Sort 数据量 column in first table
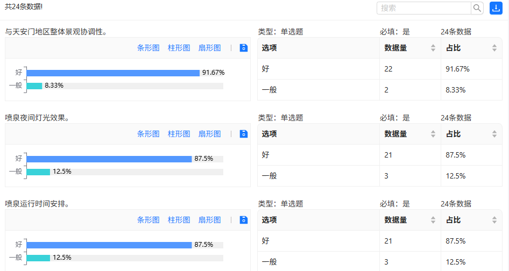The width and height of the screenshot is (509, 271). click(x=433, y=48)
